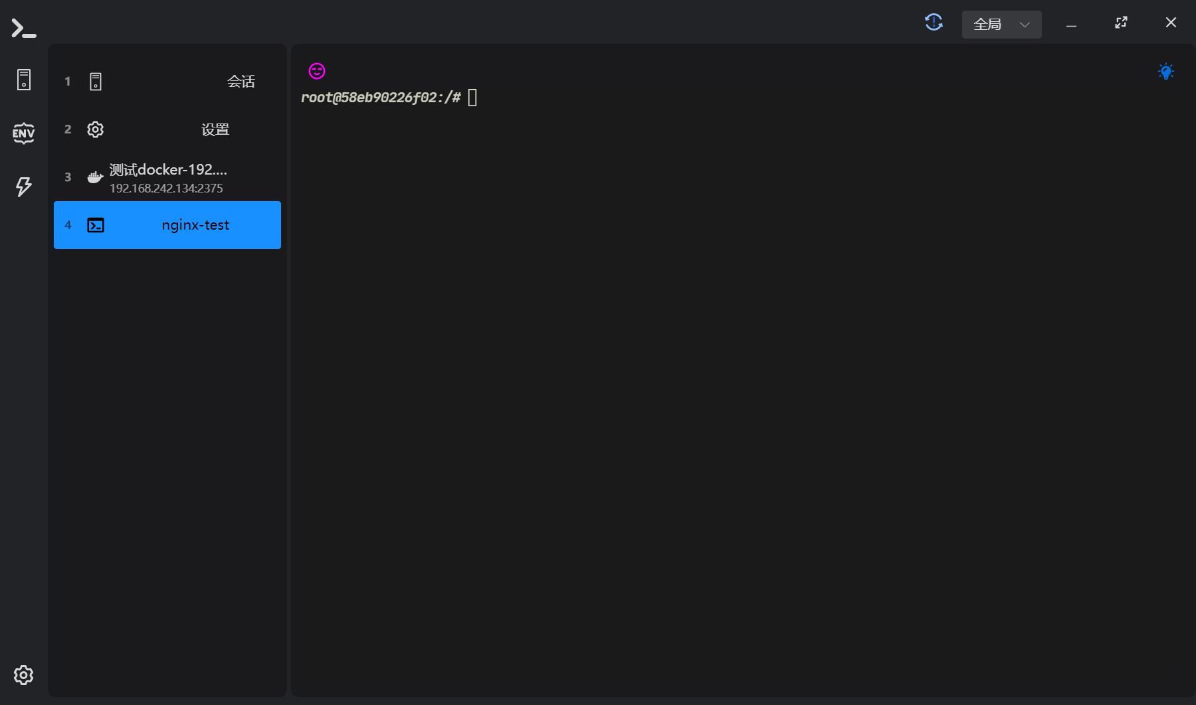The width and height of the screenshot is (1196, 705).
Task: Click the Docker whale icon in tab list
Action: pyautogui.click(x=95, y=177)
